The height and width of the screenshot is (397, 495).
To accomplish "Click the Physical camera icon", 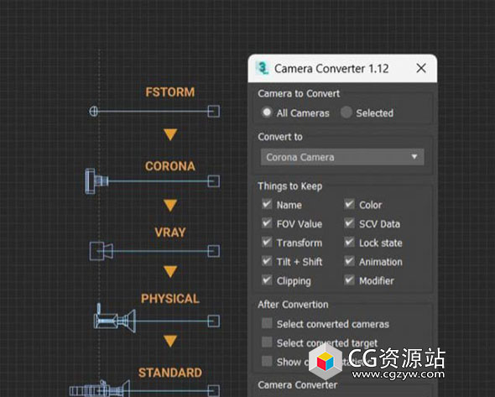I will pyautogui.click(x=115, y=319).
